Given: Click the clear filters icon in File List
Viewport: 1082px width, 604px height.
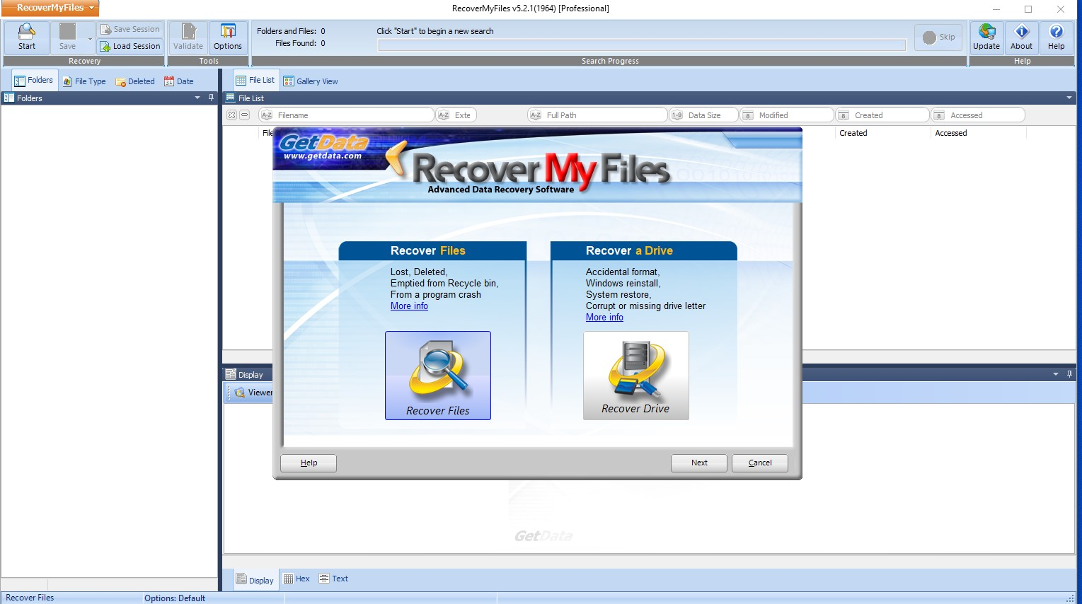Looking at the screenshot, I should pyautogui.click(x=231, y=115).
